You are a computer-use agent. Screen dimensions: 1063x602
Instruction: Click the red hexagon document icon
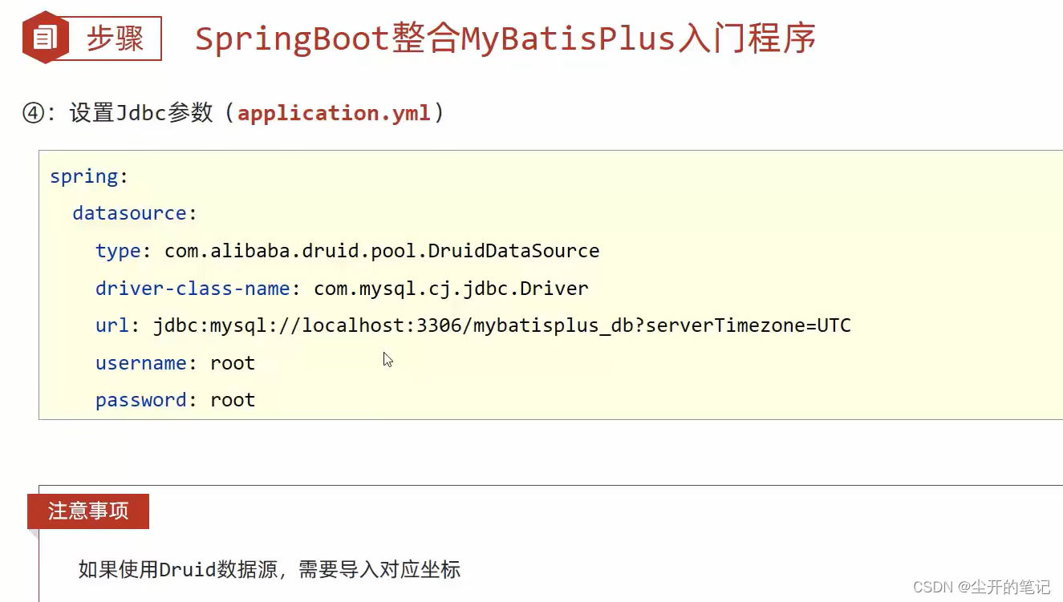point(46,38)
